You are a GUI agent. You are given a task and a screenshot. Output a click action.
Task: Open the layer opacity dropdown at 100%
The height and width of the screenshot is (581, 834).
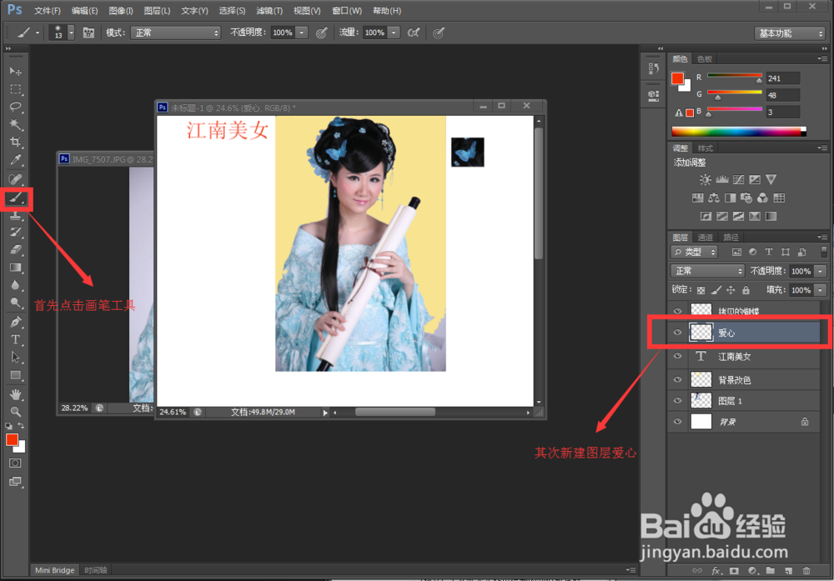coord(820,271)
